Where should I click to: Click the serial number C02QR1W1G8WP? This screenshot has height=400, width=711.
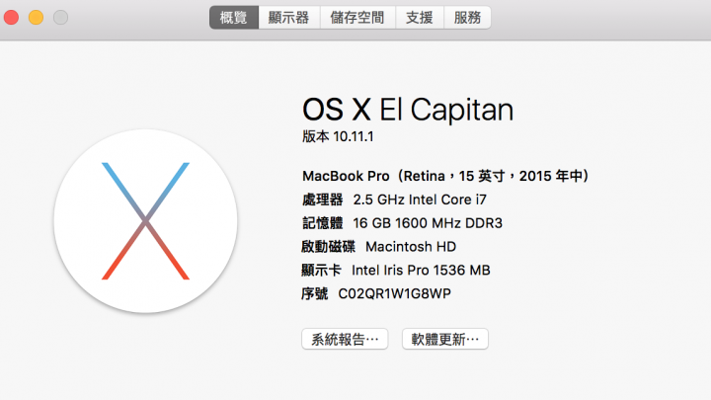point(394,294)
